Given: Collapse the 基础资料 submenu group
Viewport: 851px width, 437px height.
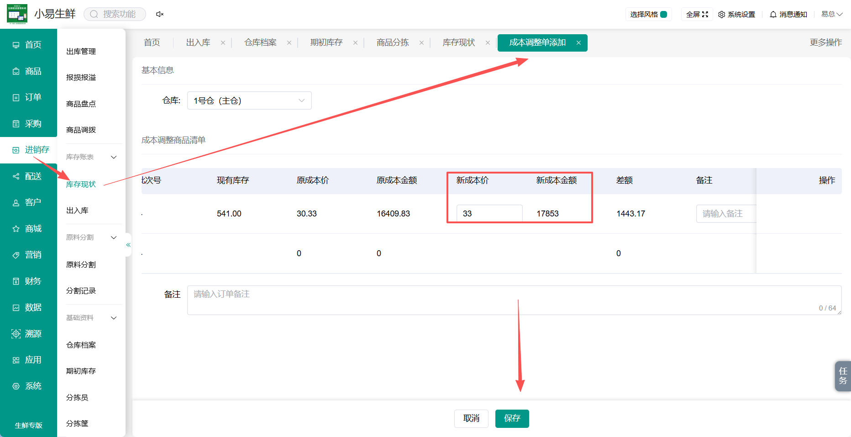Looking at the screenshot, I should pyautogui.click(x=114, y=318).
